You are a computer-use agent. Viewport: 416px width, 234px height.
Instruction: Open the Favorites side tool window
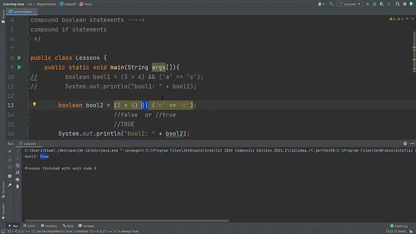point(3,211)
